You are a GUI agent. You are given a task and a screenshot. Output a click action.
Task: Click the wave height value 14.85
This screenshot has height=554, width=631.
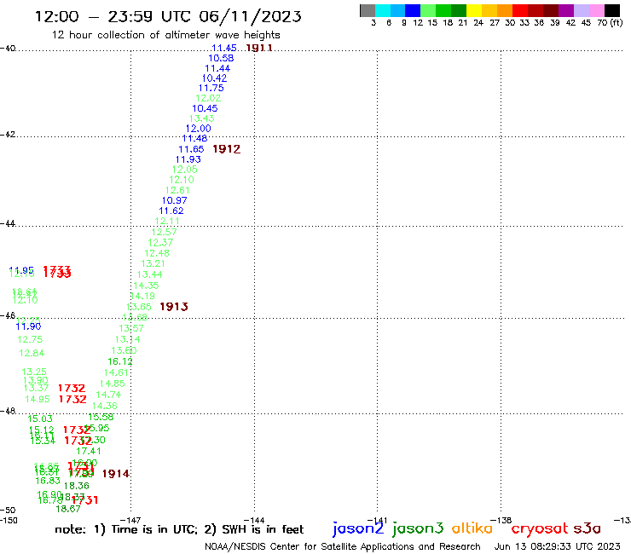[x=113, y=384]
